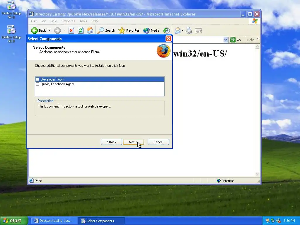Open the Favorites menu in IE
This screenshot has height=225, width=300.
tap(68, 21)
